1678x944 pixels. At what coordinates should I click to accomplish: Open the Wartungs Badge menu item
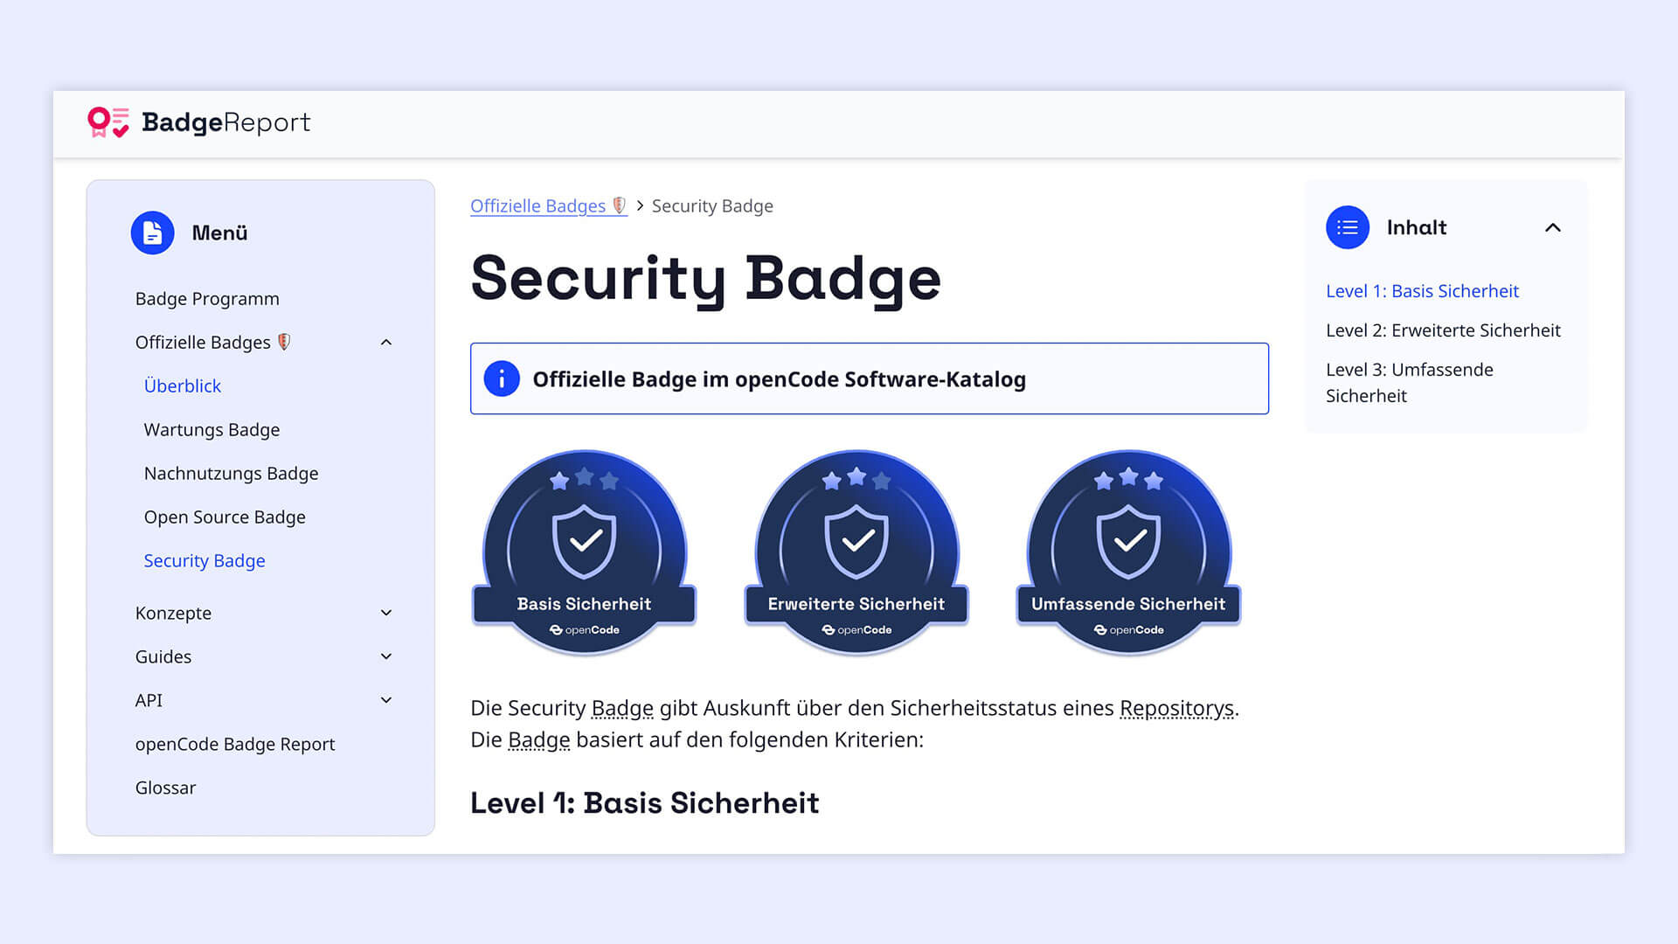pos(211,429)
